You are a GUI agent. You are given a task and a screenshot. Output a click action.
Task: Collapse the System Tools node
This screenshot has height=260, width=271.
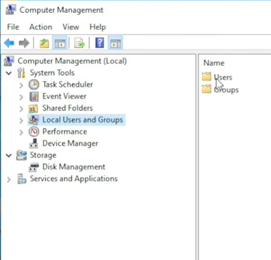click(9, 73)
